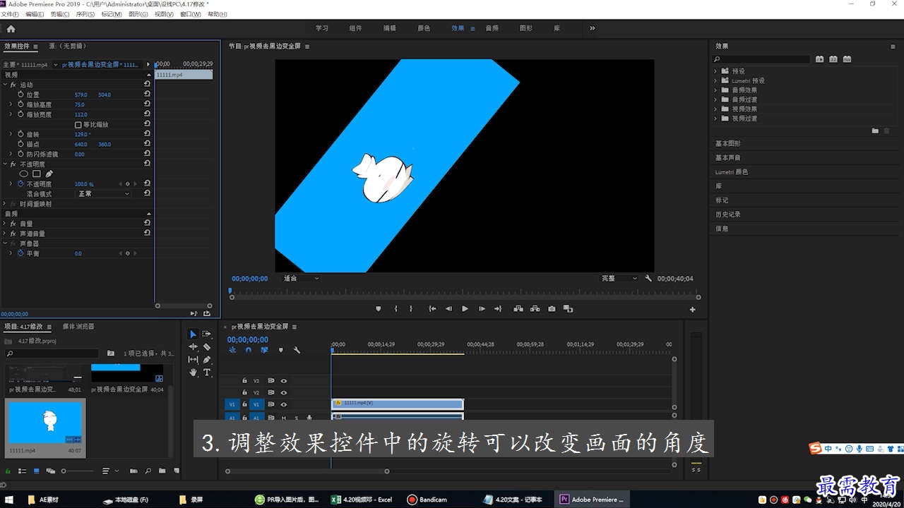Viewport: 904px width, 508px height.
Task: Click the Lift button in program monitor
Action: pos(518,309)
